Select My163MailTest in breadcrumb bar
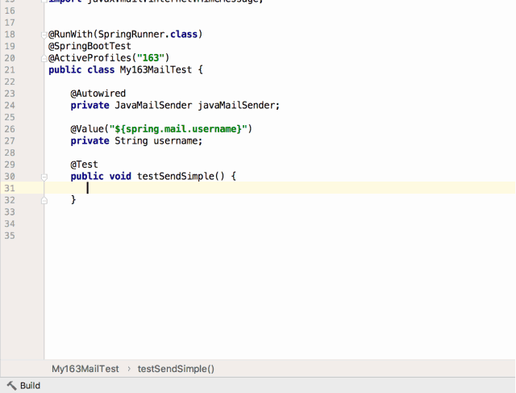Image resolution: width=516 pixels, height=393 pixels. point(85,369)
